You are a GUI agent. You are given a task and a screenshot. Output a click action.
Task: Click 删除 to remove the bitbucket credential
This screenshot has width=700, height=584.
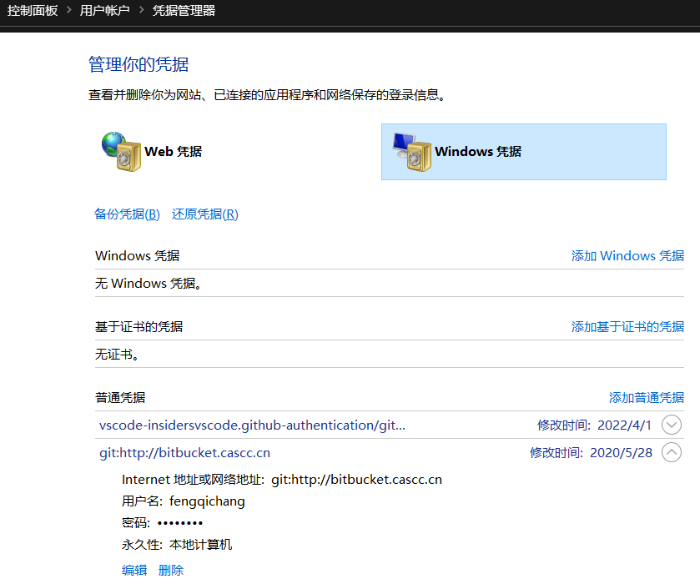pos(171,571)
